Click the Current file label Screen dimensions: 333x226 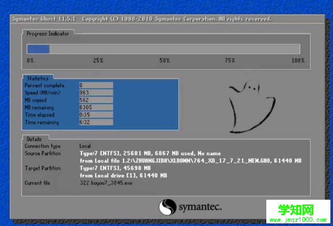click(x=37, y=183)
